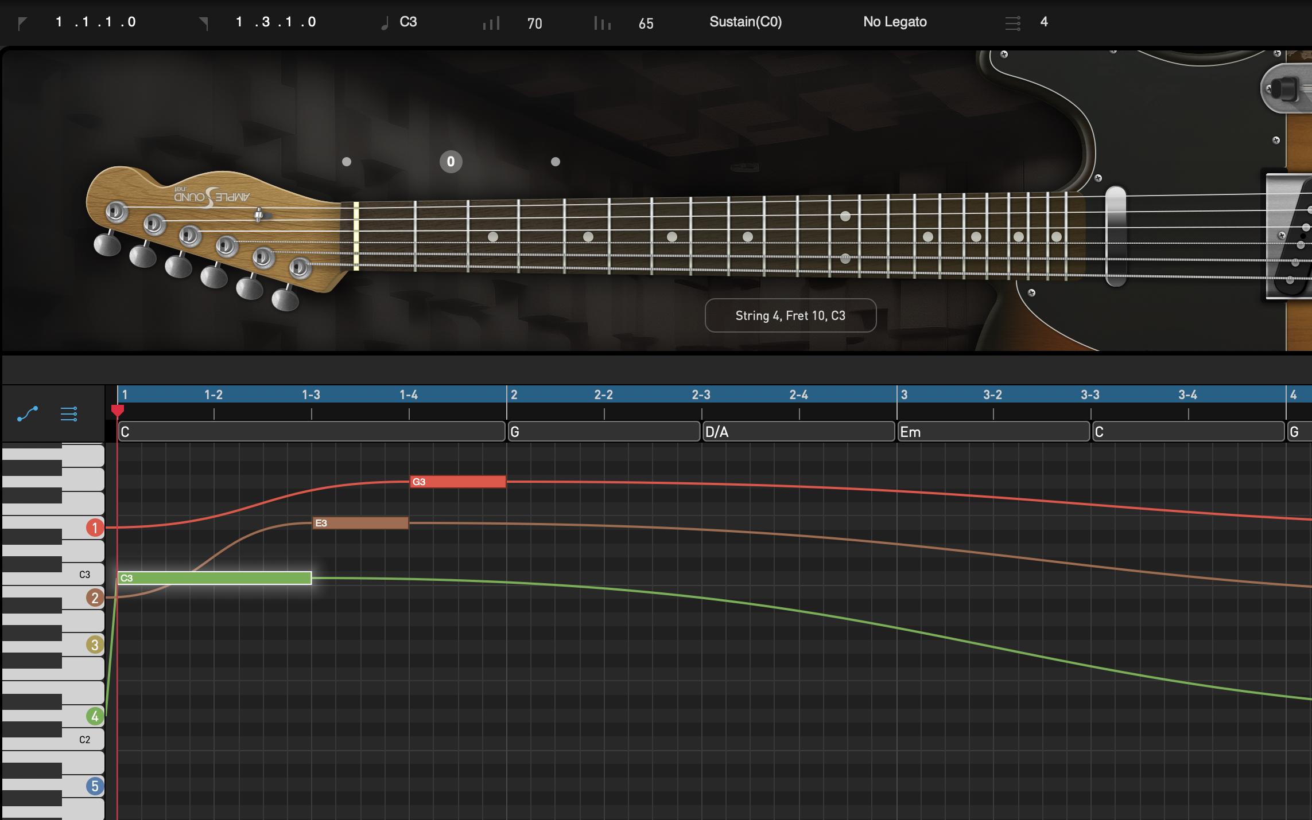Viewport: 1312px width, 820px height.
Task: Click beat 2-4 in the timeline ruler
Action: tap(799, 395)
